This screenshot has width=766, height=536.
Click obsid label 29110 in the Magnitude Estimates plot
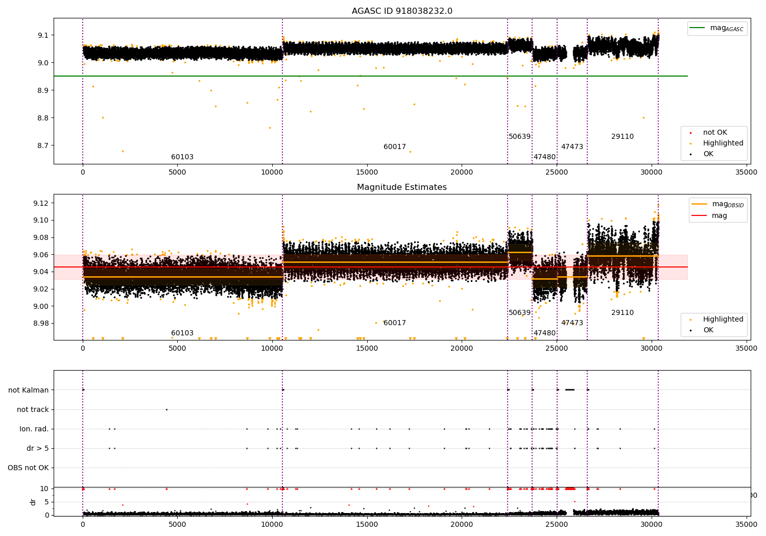(x=623, y=313)
